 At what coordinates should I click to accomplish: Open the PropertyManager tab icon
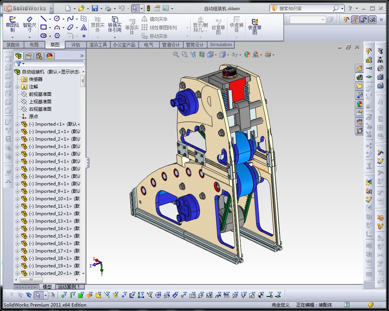click(x=28, y=56)
